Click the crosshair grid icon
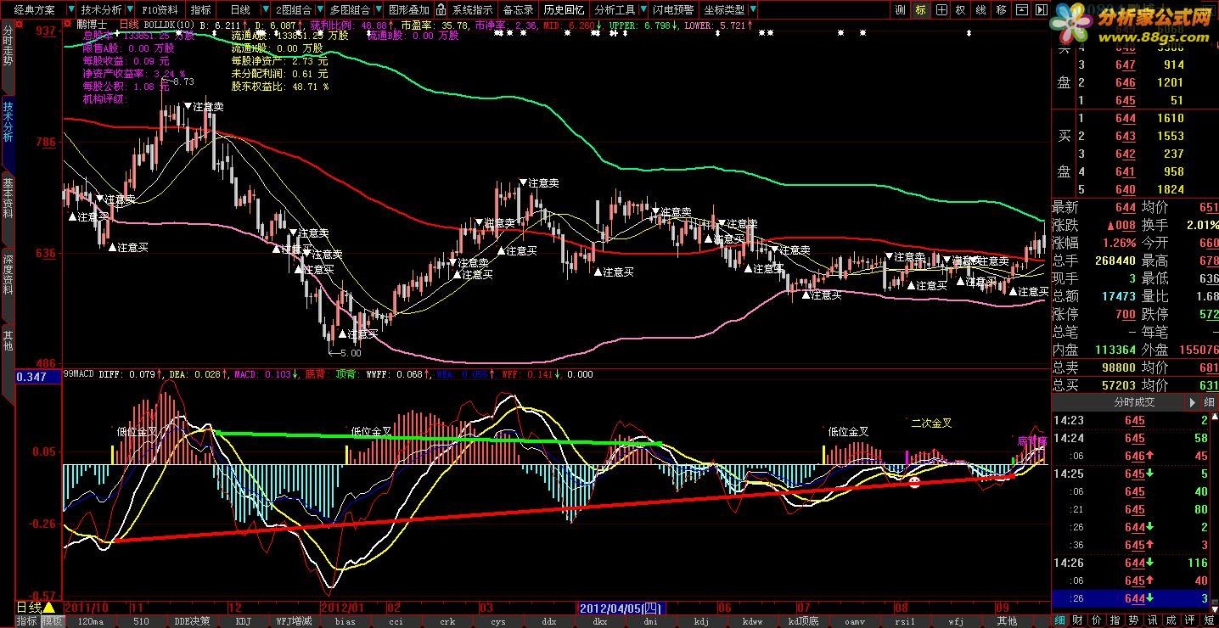This screenshot has width=1219, height=628. point(941,10)
